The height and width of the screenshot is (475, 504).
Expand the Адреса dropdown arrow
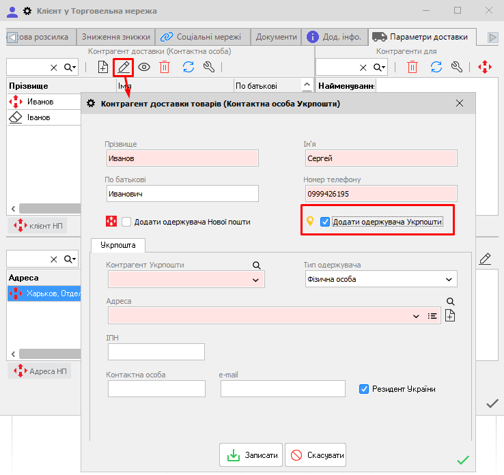click(x=417, y=316)
